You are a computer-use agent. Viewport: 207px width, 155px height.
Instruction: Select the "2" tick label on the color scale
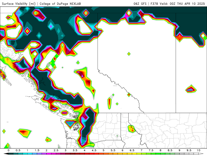pos(47,150)
